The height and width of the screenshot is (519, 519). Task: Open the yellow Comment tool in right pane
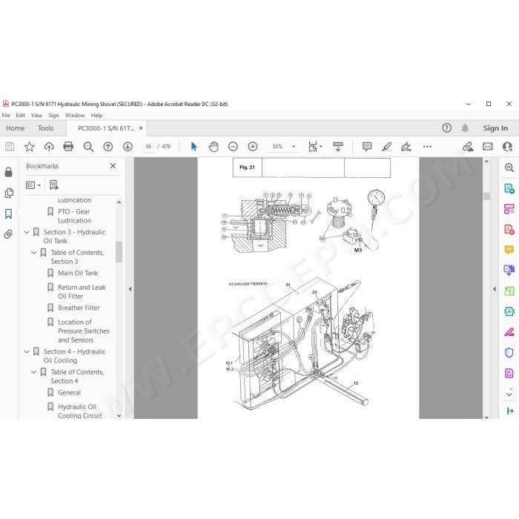click(x=509, y=250)
